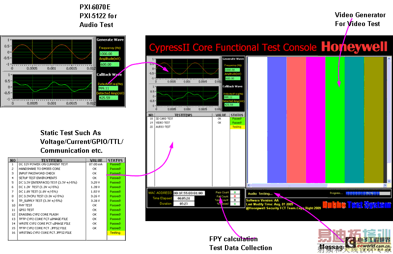Select ERASING CYP2 CORE FLASH row

(x=67, y=215)
